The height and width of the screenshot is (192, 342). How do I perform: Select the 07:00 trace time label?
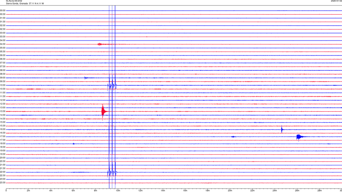tap(2, 63)
